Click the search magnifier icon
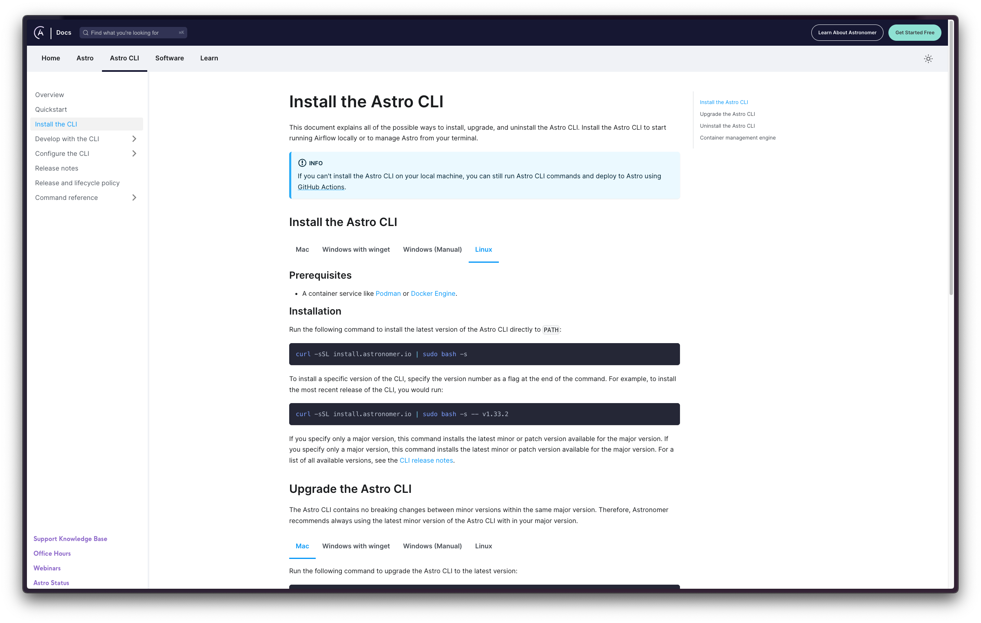 click(86, 33)
